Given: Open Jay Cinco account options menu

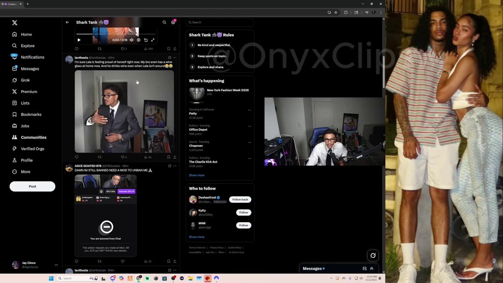Looking at the screenshot, I should point(56,265).
